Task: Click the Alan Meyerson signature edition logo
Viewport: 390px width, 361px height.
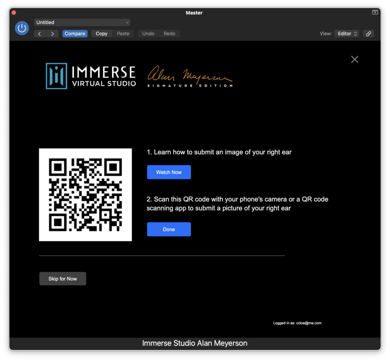Action: click(190, 76)
